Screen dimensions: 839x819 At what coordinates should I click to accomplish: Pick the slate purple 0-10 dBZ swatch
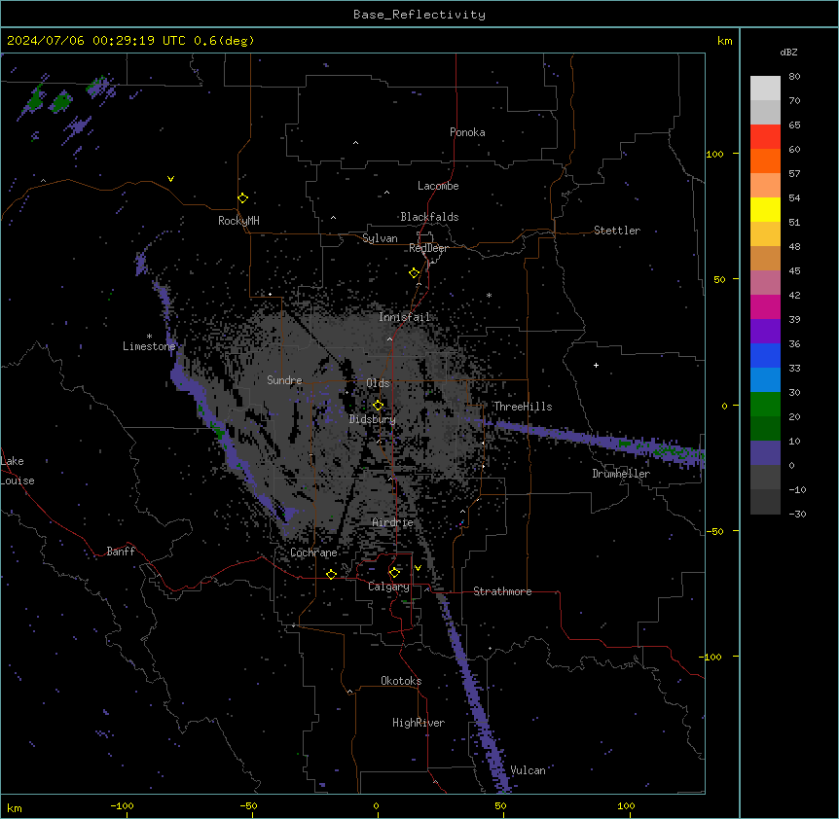[x=765, y=453]
